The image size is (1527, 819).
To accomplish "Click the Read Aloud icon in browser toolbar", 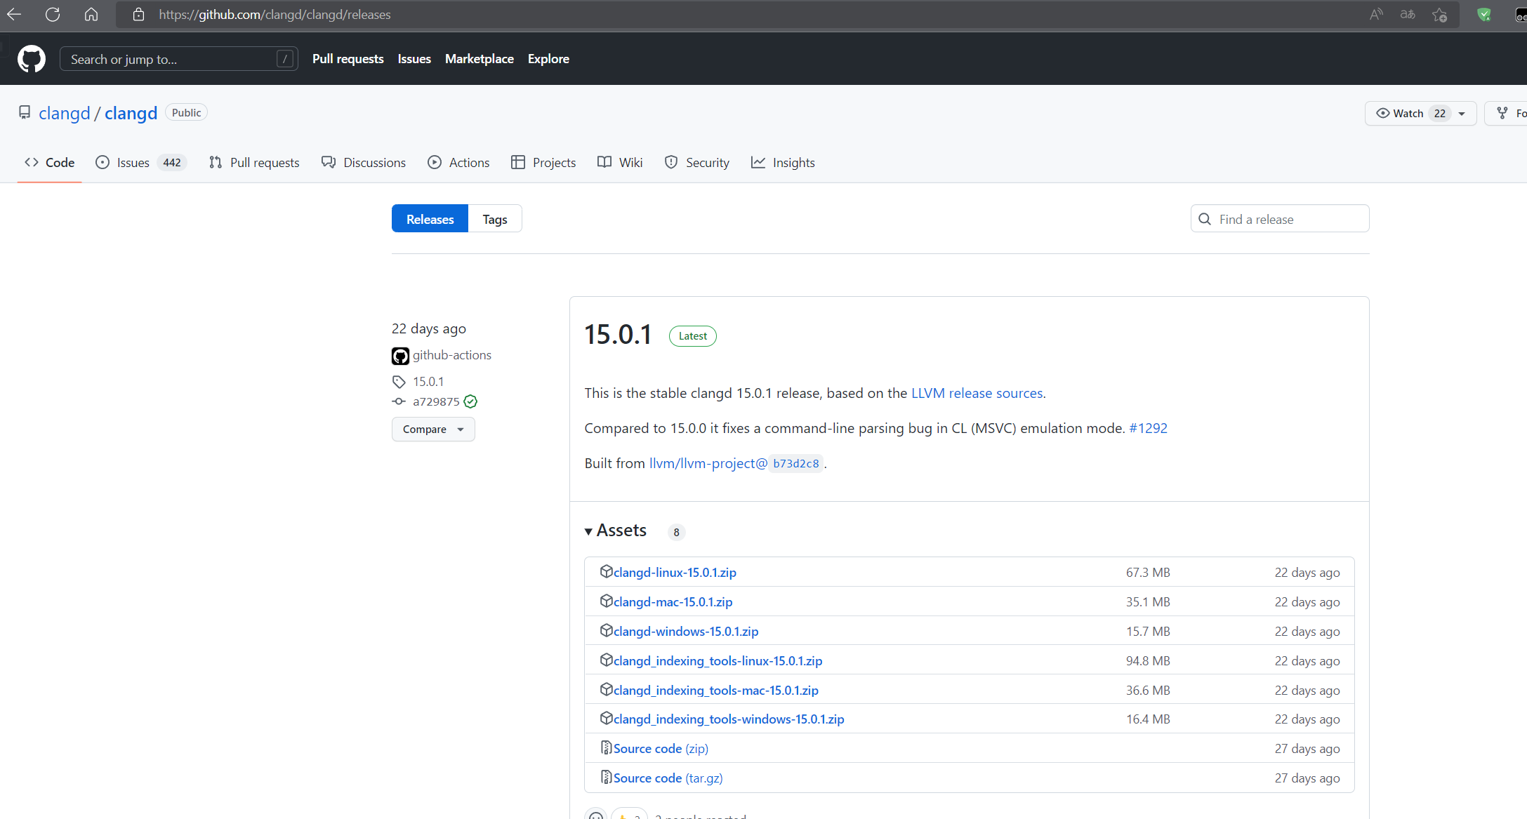I will pyautogui.click(x=1375, y=14).
